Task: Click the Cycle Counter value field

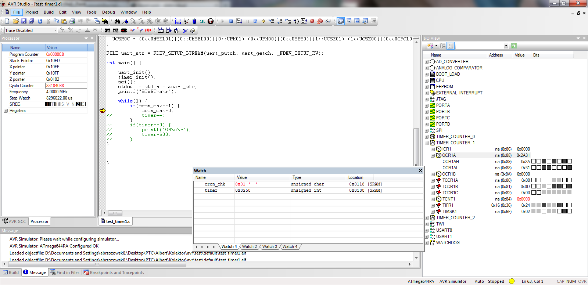Action: click(x=66, y=86)
